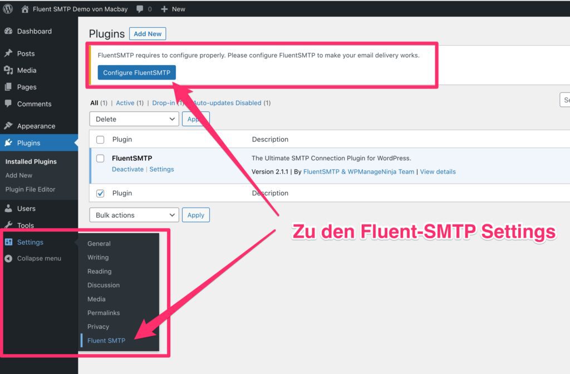Click the plus icon next to New
The height and width of the screenshot is (374, 570).
164,9
